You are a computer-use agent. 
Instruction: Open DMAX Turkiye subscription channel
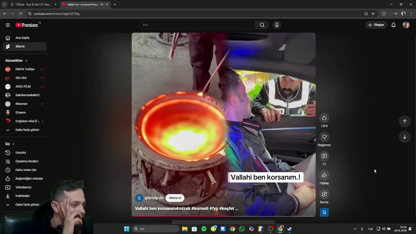click(25, 69)
